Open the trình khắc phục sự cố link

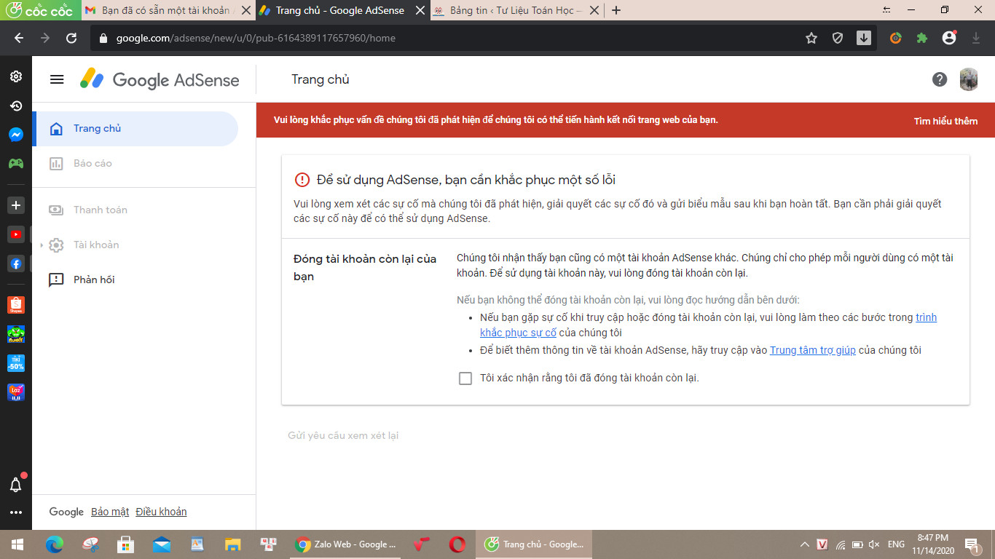click(708, 325)
